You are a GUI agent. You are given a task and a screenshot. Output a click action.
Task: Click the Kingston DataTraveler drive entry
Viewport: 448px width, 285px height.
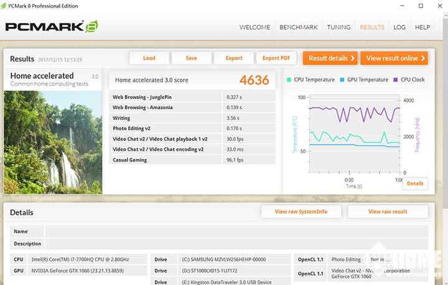[226, 282]
